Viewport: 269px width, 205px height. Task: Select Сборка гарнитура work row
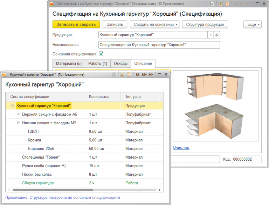click(84, 183)
